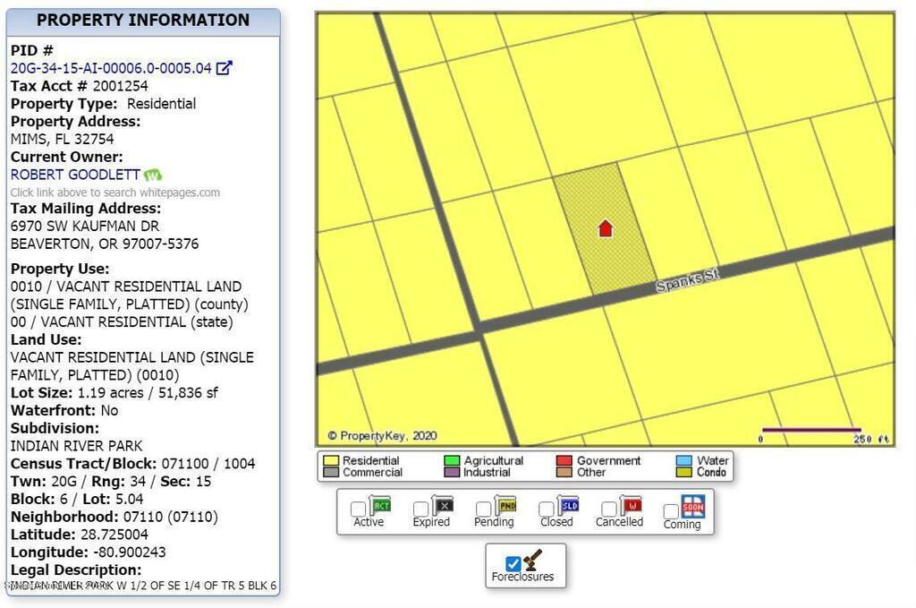This screenshot has width=916, height=608.
Task: Click the ROBERT GOODLETT owner link
Action: click(75, 175)
